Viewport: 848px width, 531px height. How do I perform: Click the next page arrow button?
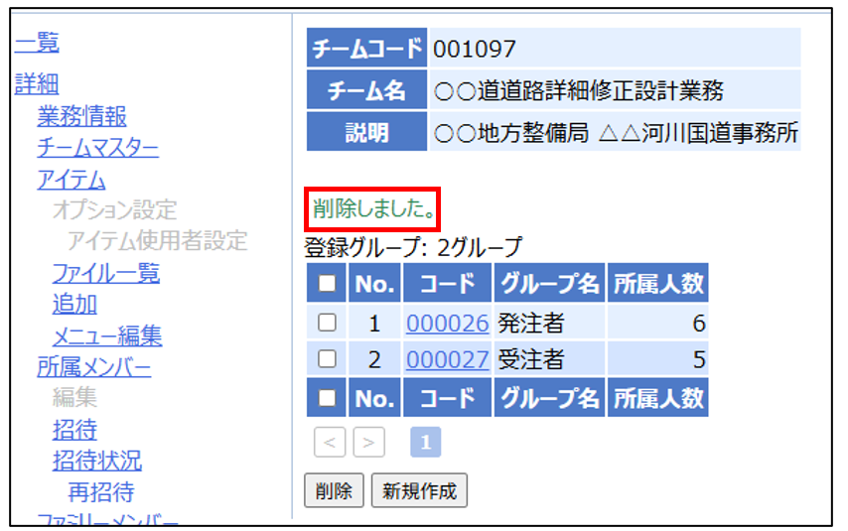click(x=368, y=444)
